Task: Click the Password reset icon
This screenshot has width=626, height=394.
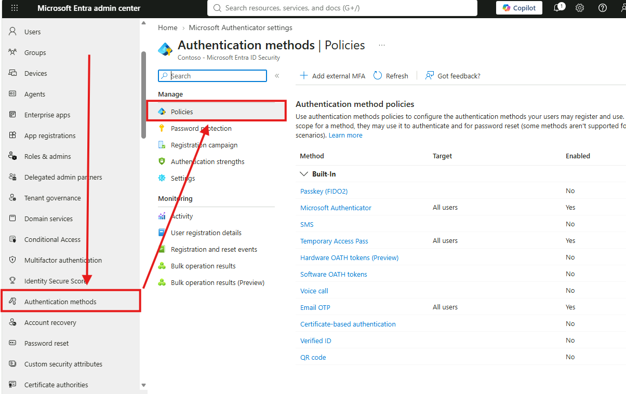Action: 13,343
